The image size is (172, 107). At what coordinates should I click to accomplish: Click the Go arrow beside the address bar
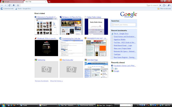(160, 5)
